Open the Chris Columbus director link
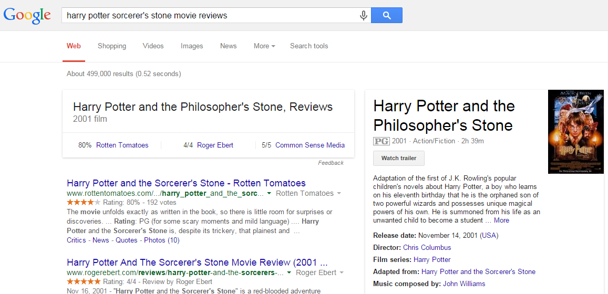Viewport: 608px width, 294px height. (x=427, y=248)
